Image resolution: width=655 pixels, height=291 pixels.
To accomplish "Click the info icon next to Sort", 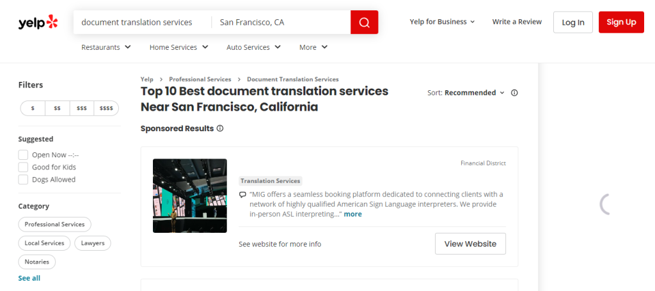I will pyautogui.click(x=515, y=93).
